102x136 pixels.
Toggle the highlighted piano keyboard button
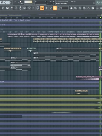(42, 8)
